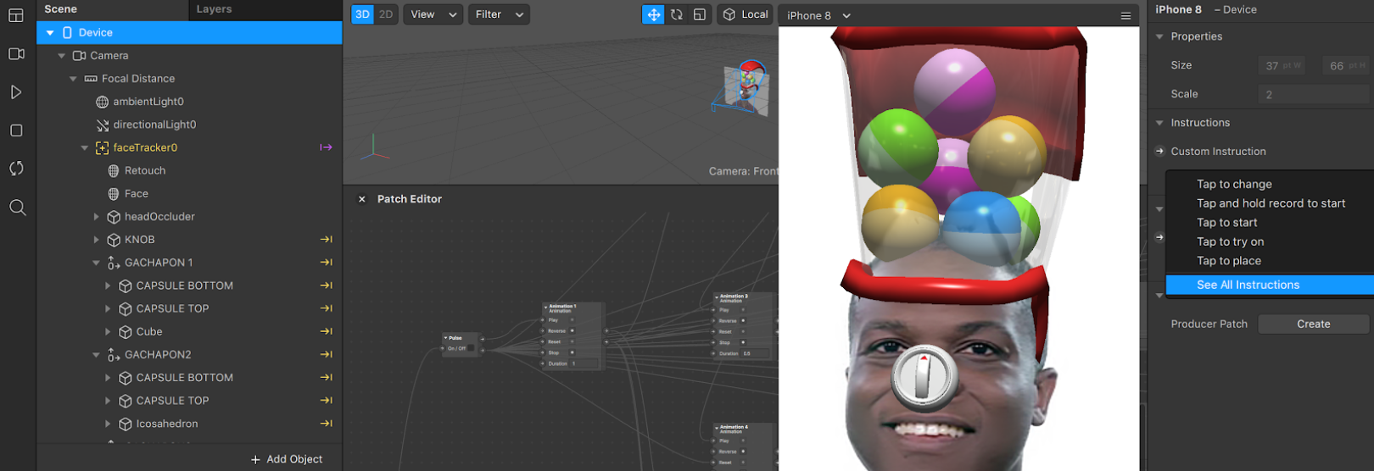Click the restart arrows icon in sidebar
The height and width of the screenshot is (471, 1374).
(x=16, y=169)
